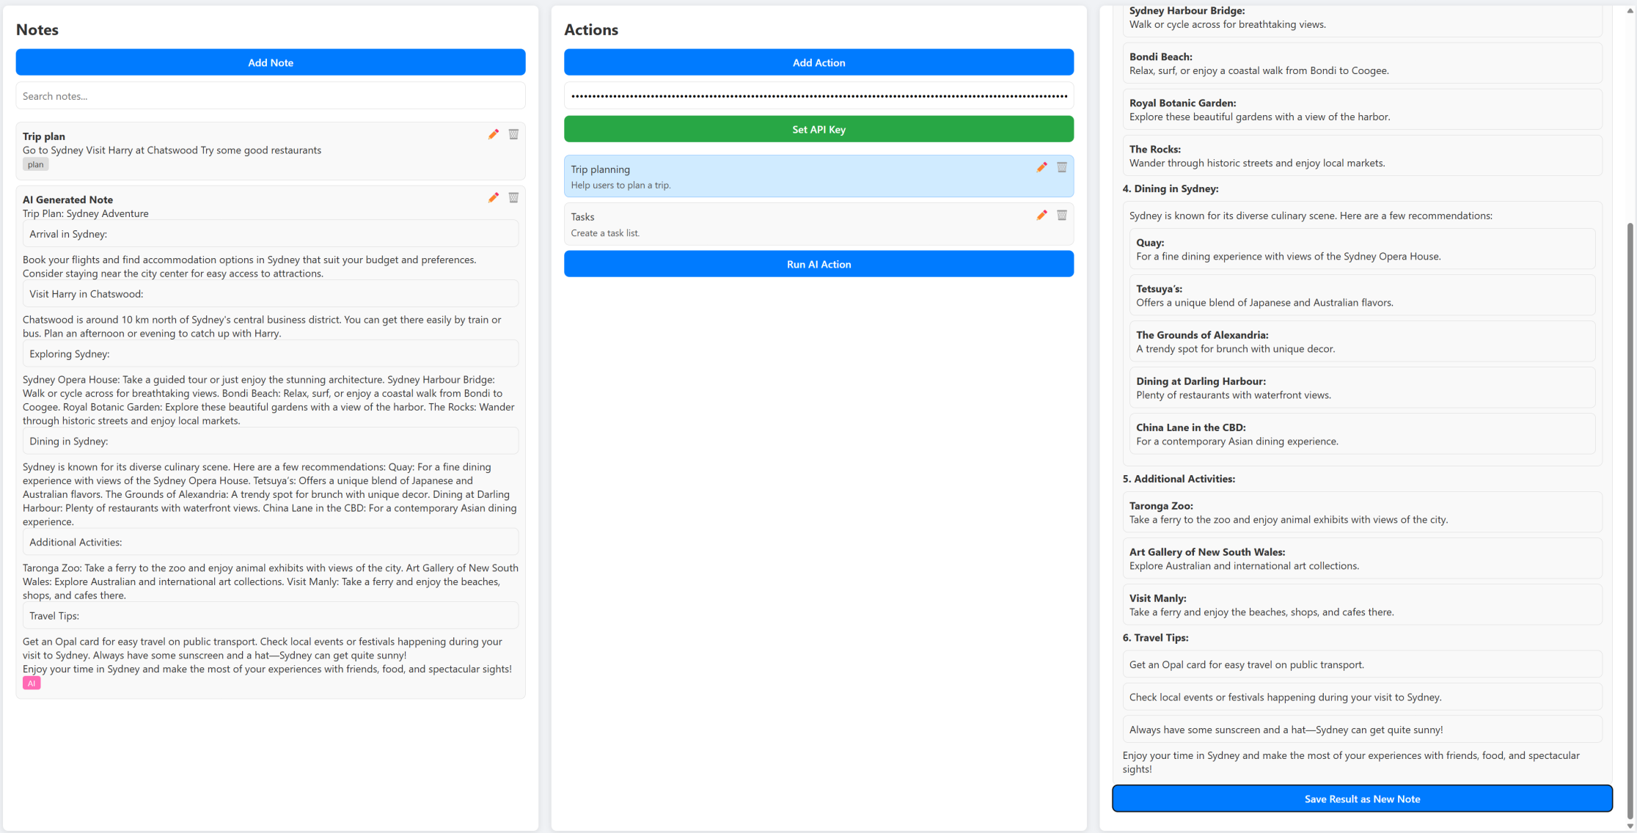Image resolution: width=1637 pixels, height=833 pixels.
Task: Edit the Trip planning action
Action: [x=1041, y=167]
